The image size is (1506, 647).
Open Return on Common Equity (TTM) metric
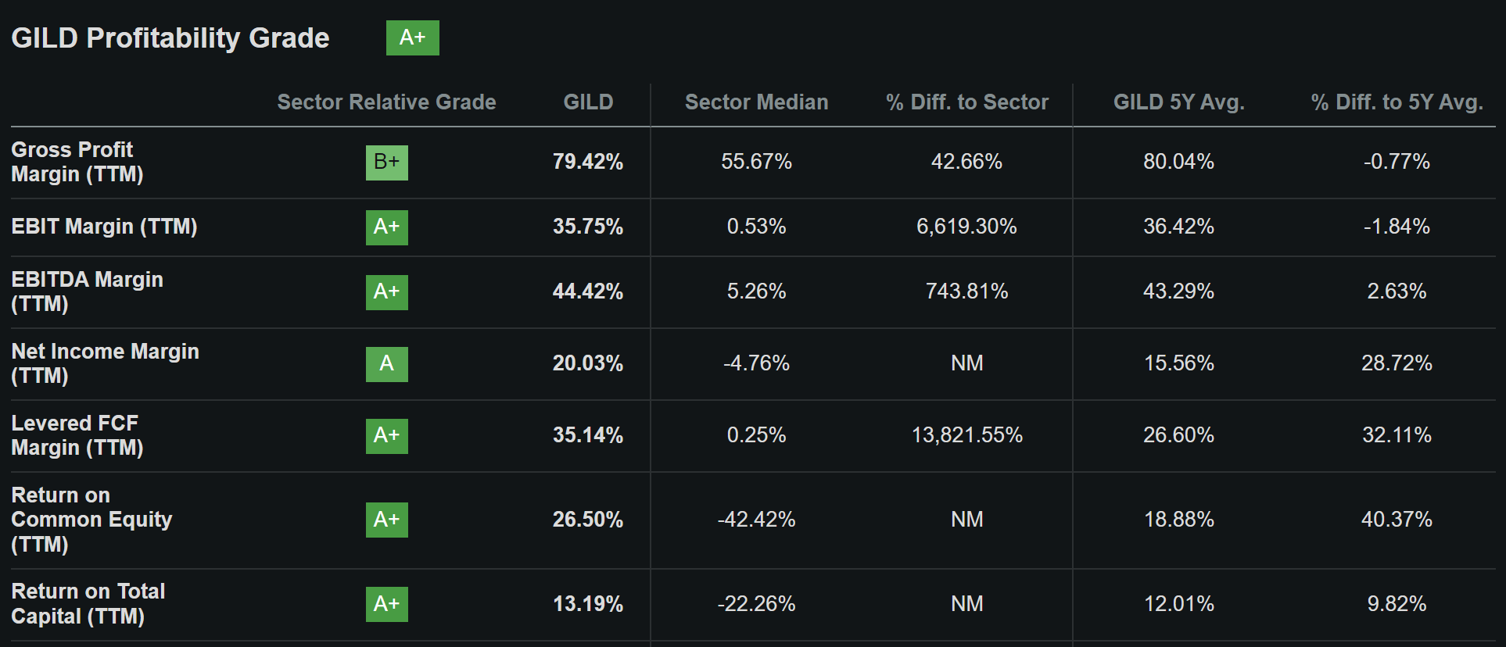click(x=91, y=520)
